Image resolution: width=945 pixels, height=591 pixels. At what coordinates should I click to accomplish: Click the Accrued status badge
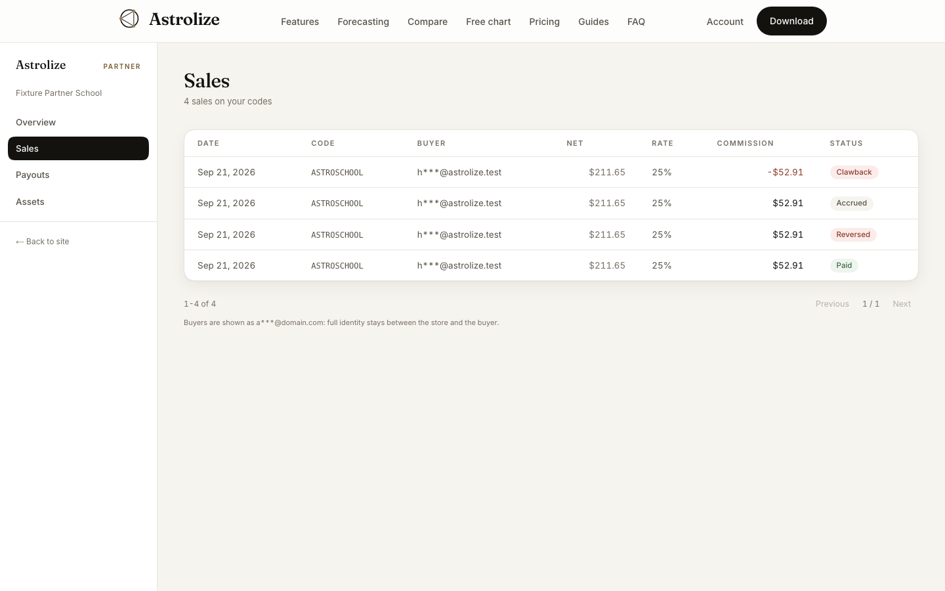[x=851, y=203]
